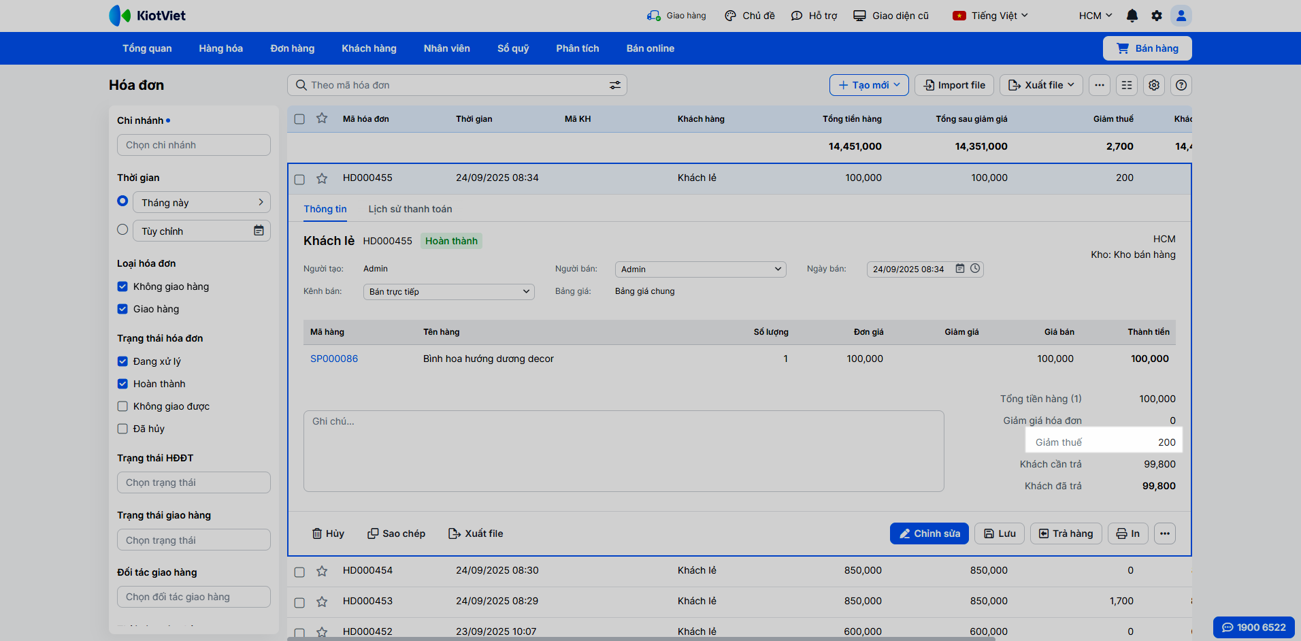Star invoice HD000455 as favorite
1301x641 pixels.
(x=322, y=178)
